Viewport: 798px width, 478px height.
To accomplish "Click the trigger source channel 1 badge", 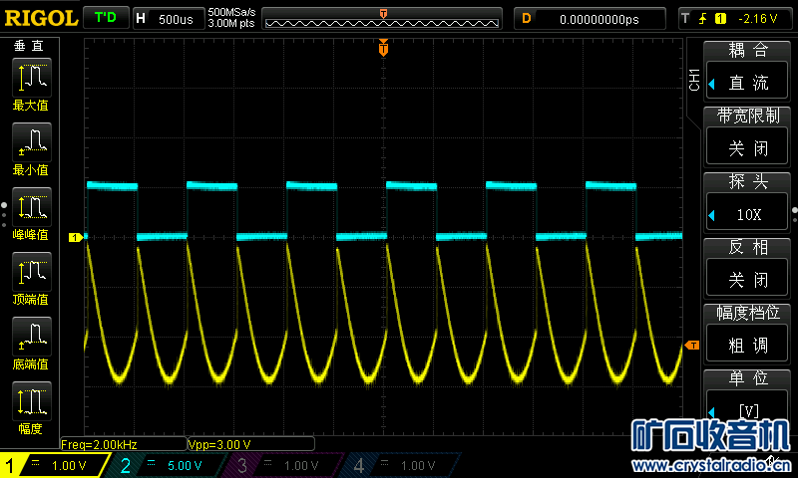I will click(720, 19).
